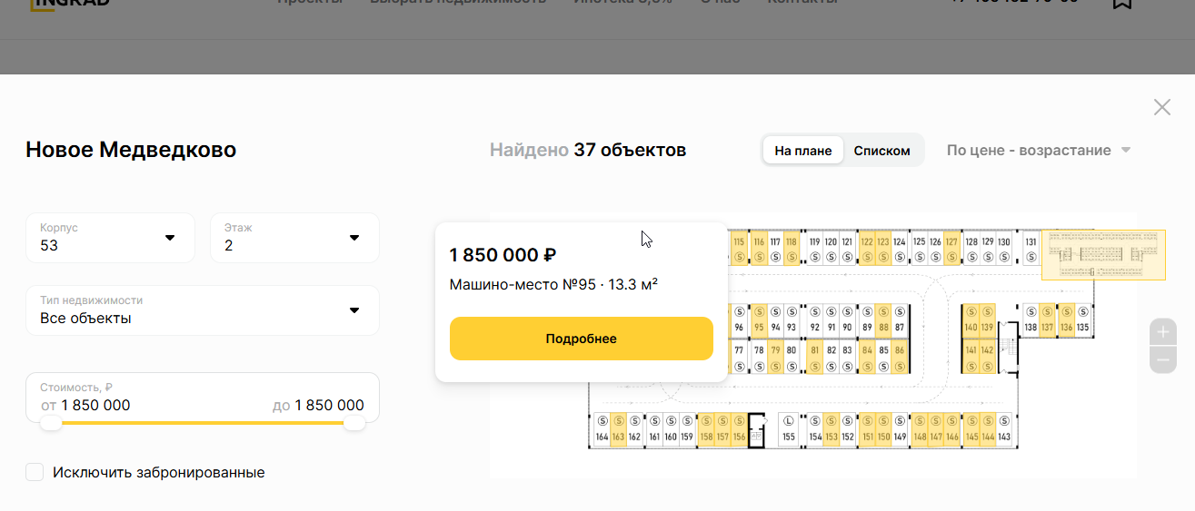Select parking spot 155 marked L
Viewport: 1195px width, 511px height.
[x=789, y=428]
